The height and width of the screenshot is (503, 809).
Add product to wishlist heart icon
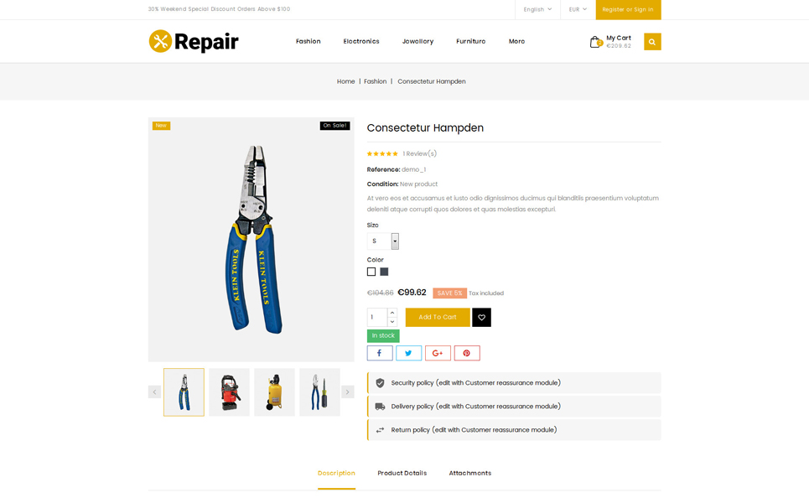click(x=481, y=317)
